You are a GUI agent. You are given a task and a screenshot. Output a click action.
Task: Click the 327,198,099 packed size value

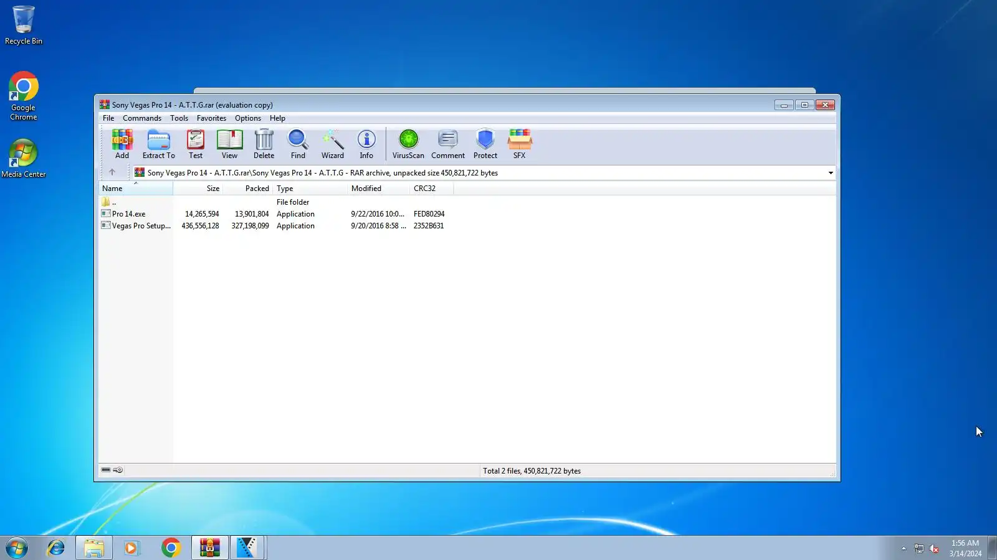[250, 226]
